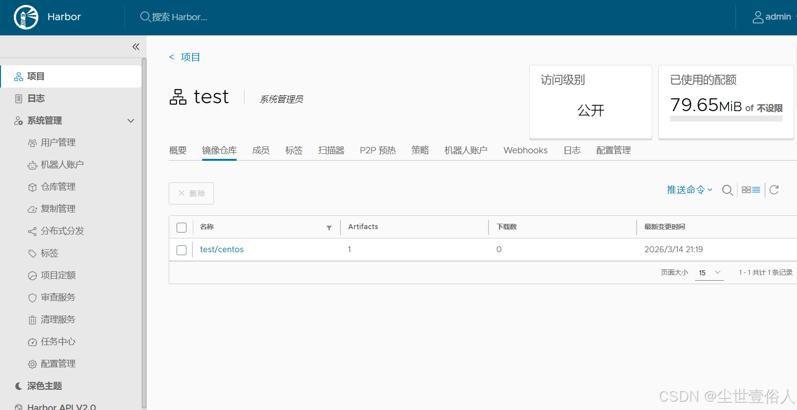
Task: Click the 项目 projects icon in sidebar
Action: pyautogui.click(x=19, y=77)
